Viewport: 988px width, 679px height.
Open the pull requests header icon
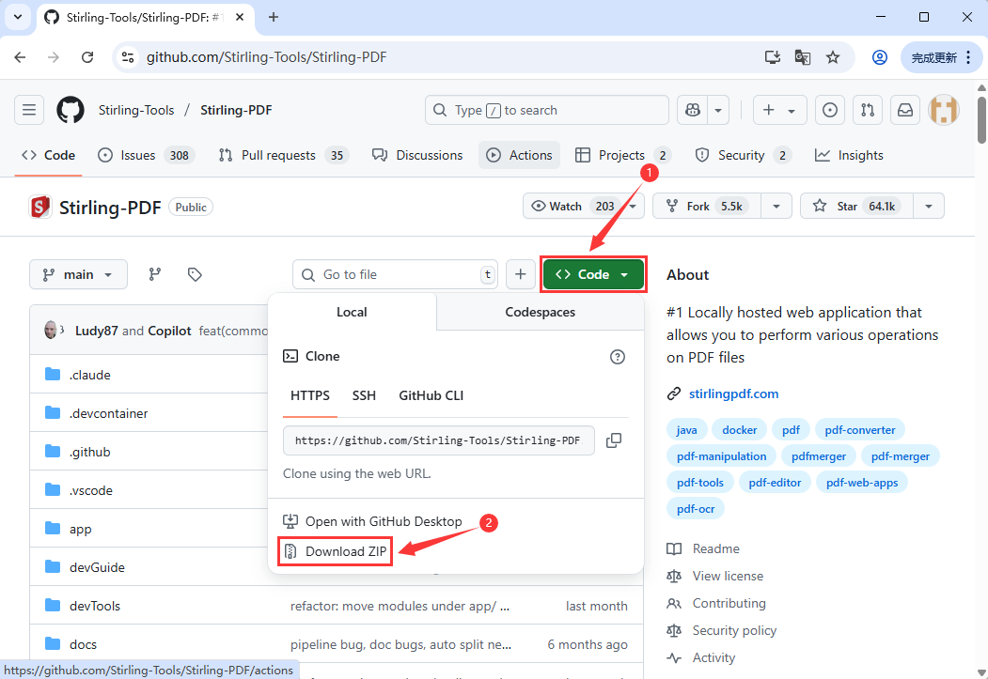pyautogui.click(x=868, y=110)
